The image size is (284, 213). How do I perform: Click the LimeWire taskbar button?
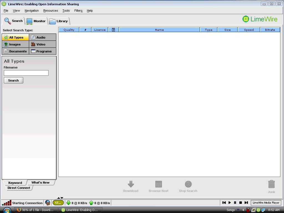coord(80,210)
